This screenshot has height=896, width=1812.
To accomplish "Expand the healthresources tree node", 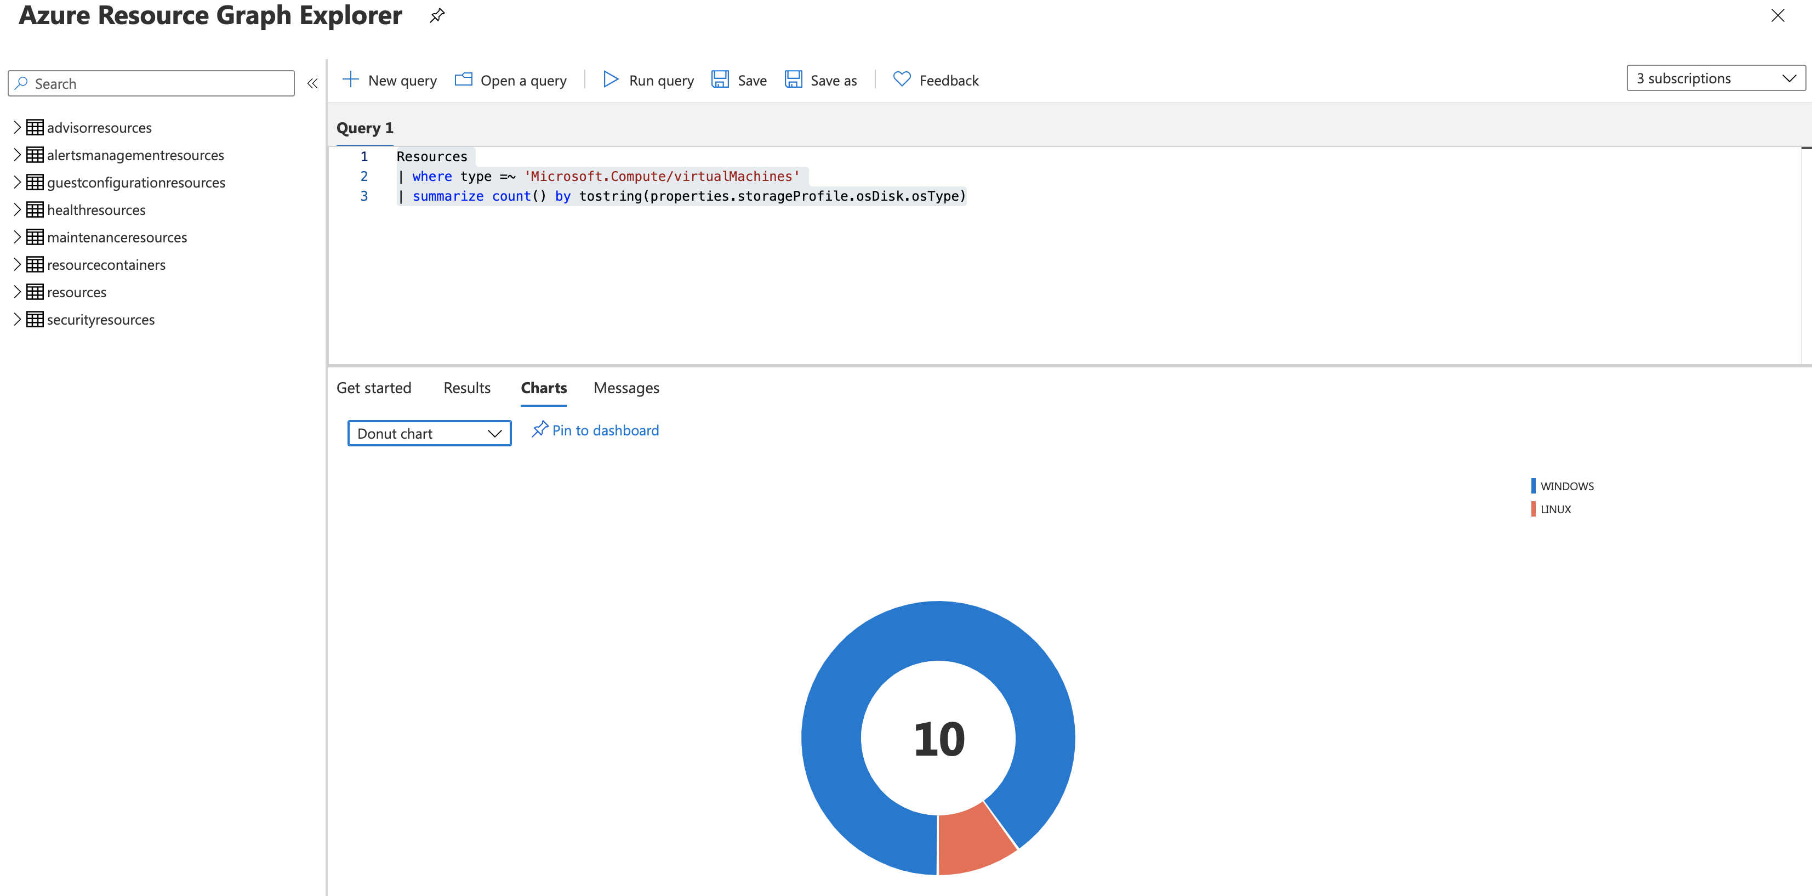I will [17, 210].
